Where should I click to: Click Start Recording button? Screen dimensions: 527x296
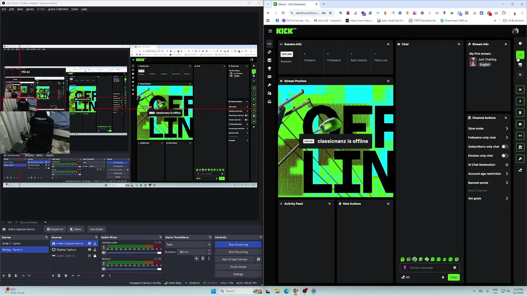pos(238,252)
